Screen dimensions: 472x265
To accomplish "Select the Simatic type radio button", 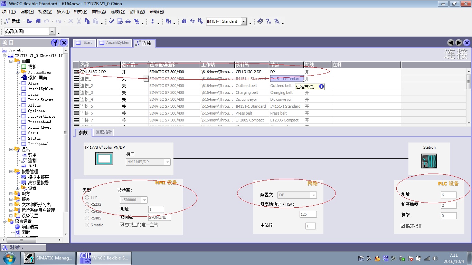I will coord(87,225).
